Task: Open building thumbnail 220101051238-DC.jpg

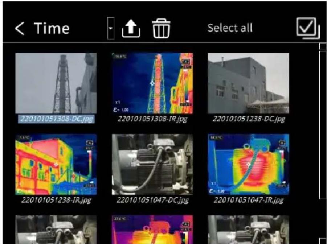Action: (x=248, y=83)
